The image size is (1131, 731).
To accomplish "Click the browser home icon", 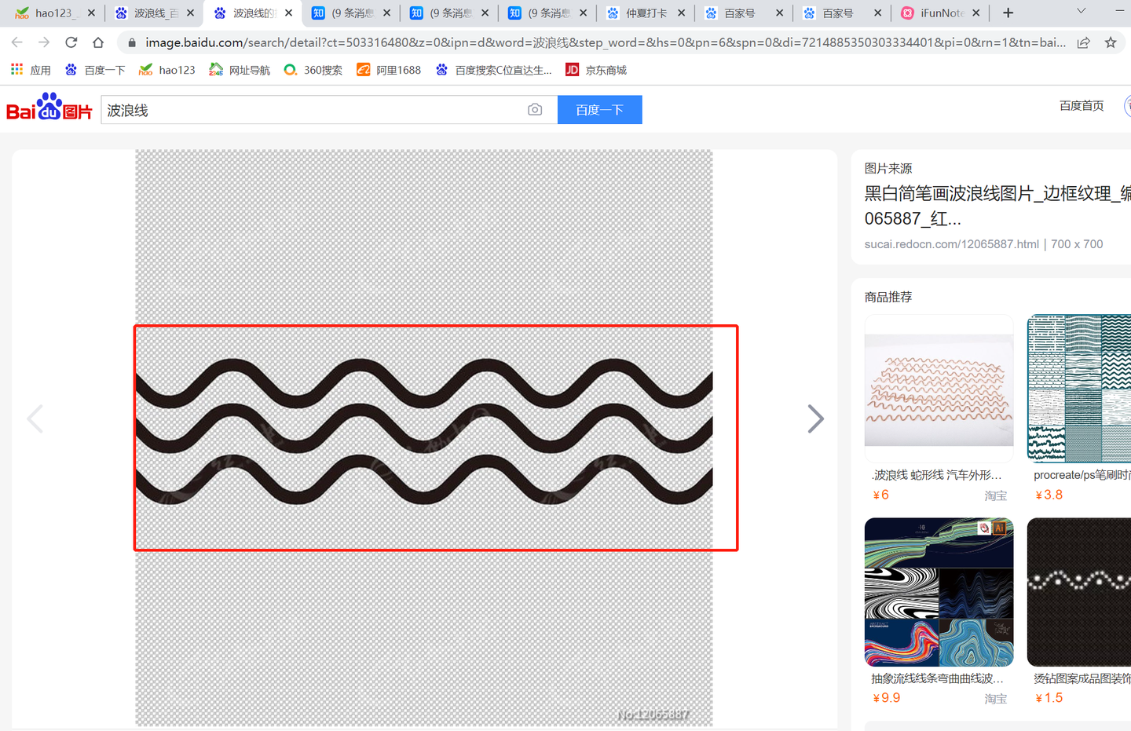I will point(97,42).
